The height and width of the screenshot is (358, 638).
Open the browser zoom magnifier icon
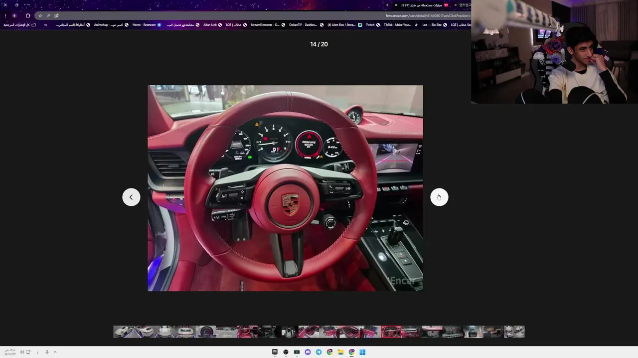pyautogui.click(x=48, y=15)
